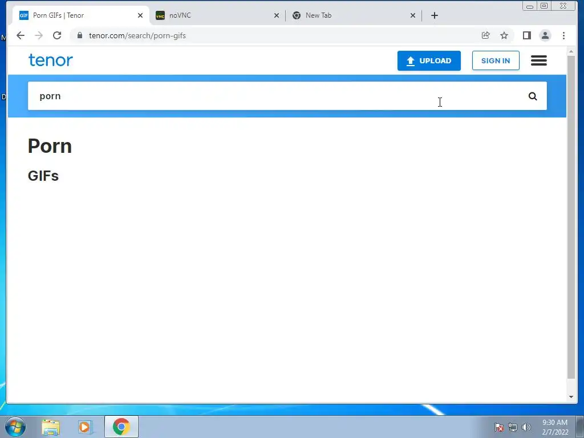Open the Chrome profile avatar

point(545,35)
